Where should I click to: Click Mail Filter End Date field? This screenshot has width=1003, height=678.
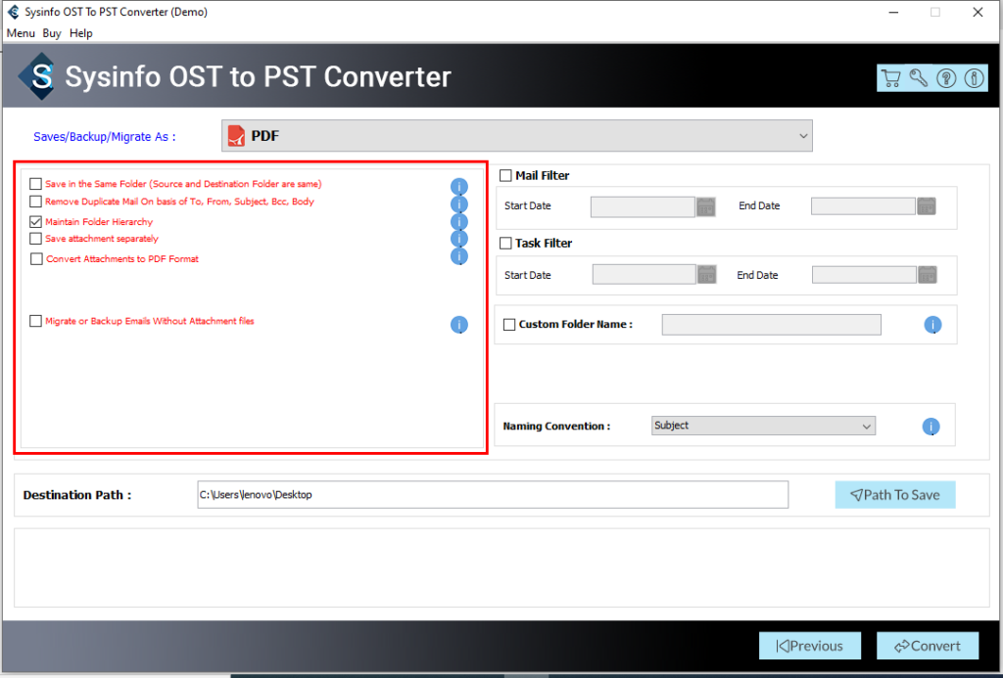864,206
